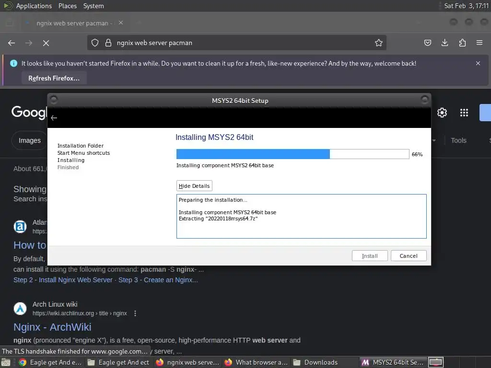Filter Google results by Images
This screenshot has height=368, width=491.
[29, 140]
